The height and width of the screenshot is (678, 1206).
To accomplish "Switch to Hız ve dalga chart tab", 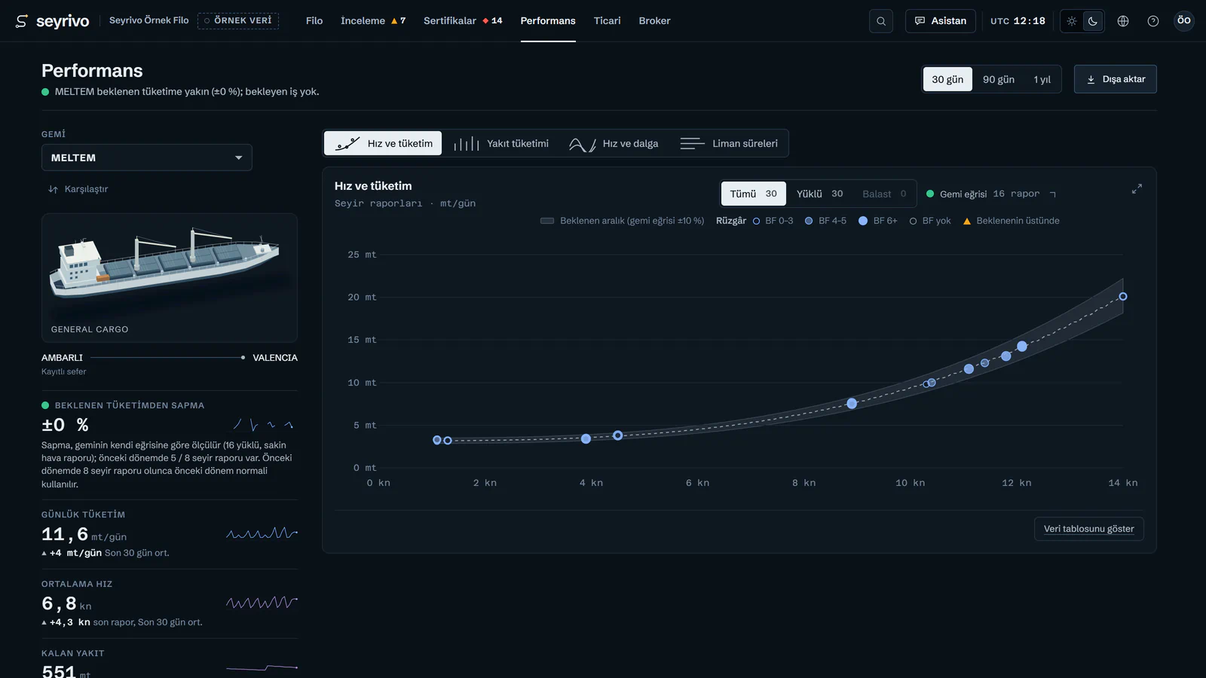I will pos(614,143).
